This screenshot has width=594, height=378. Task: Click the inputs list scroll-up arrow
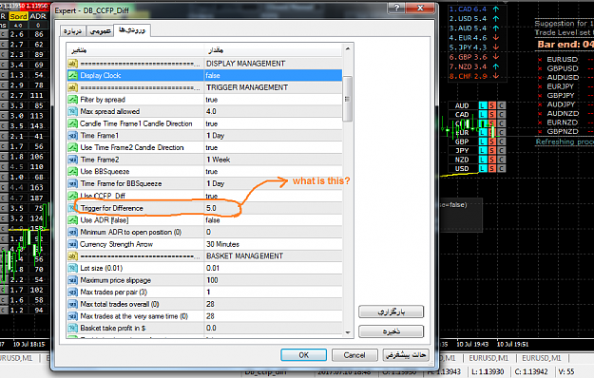click(348, 49)
